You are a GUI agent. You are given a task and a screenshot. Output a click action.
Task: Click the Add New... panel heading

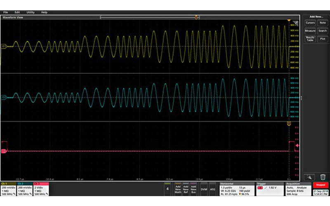click(x=316, y=16)
